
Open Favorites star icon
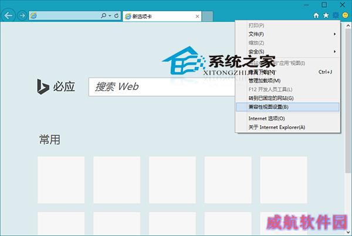pos(326,15)
